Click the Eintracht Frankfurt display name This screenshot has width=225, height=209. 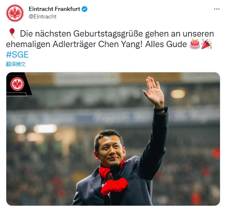coord(54,9)
